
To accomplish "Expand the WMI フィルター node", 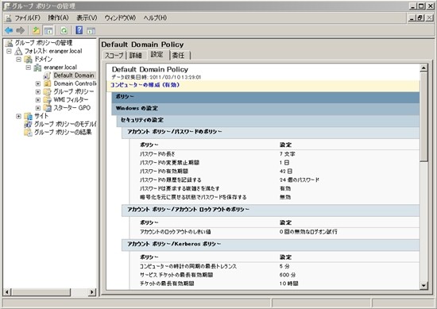I will click(38, 100).
